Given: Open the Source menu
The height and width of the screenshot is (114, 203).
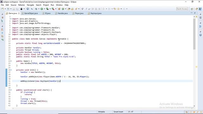Looking at the screenshot, I should coord(13,5).
